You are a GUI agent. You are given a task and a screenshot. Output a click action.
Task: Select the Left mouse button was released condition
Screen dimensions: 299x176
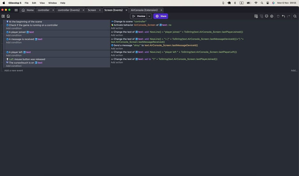click(26, 59)
